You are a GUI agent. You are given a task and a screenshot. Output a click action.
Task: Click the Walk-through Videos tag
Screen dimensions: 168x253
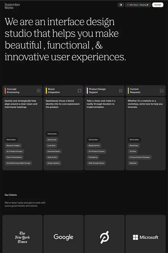click(x=96, y=163)
